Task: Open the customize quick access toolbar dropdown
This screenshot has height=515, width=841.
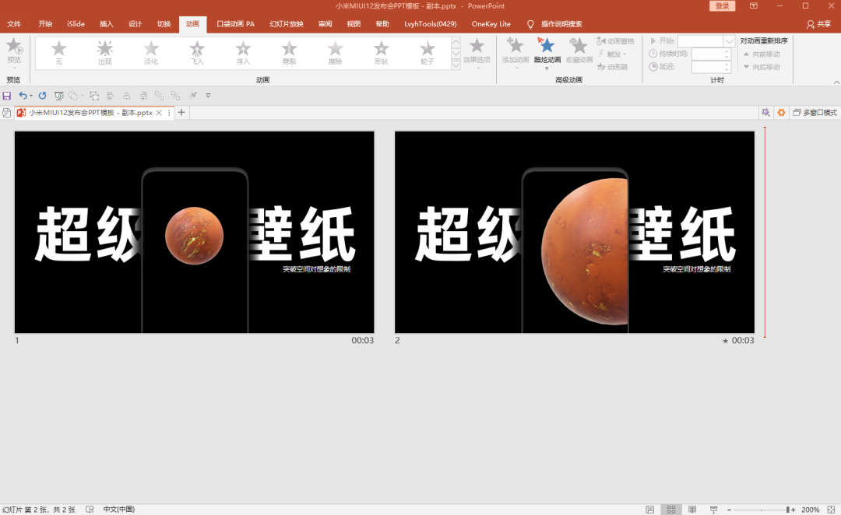Action: tap(208, 96)
